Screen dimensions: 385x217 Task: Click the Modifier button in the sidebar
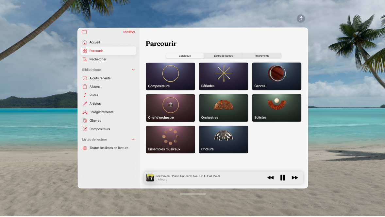click(x=129, y=32)
